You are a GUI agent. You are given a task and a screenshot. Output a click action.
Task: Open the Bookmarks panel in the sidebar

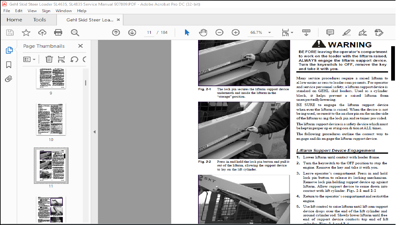pyautogui.click(x=9, y=65)
